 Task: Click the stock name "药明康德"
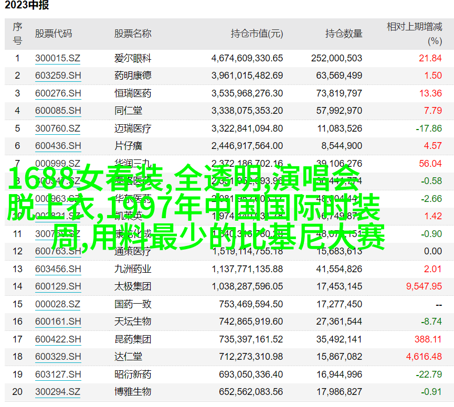coord(133,76)
